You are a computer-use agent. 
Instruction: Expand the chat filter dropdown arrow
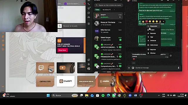115,10
